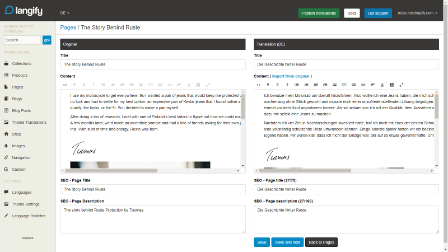The image size is (448, 252).
Task: Open HTML code view in translation editor
Action: 259,85
